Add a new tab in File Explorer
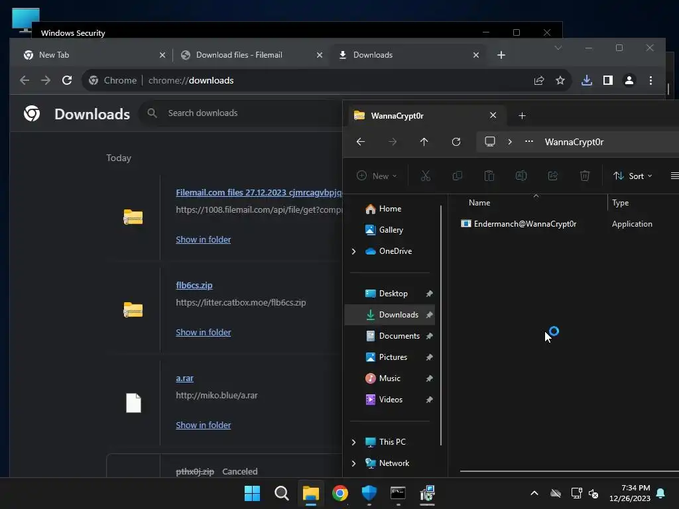Image resolution: width=679 pixels, height=509 pixels. coord(523,115)
